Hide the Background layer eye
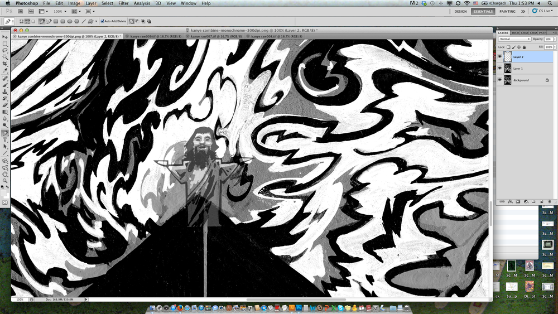This screenshot has height=314, width=558. tap(500, 80)
